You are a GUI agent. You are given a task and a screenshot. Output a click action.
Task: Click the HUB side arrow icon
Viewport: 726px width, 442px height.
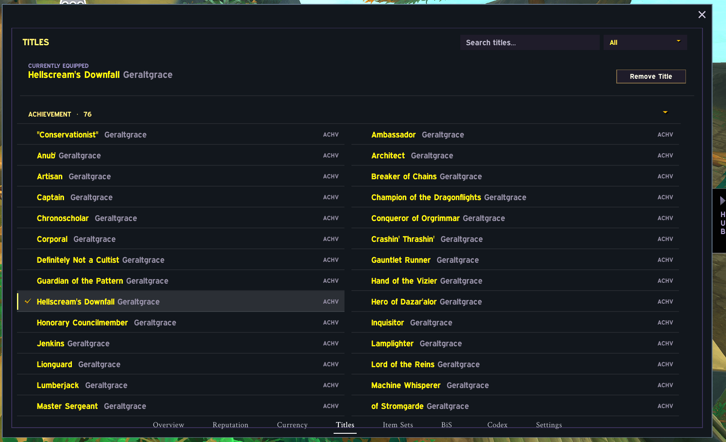pos(722,201)
